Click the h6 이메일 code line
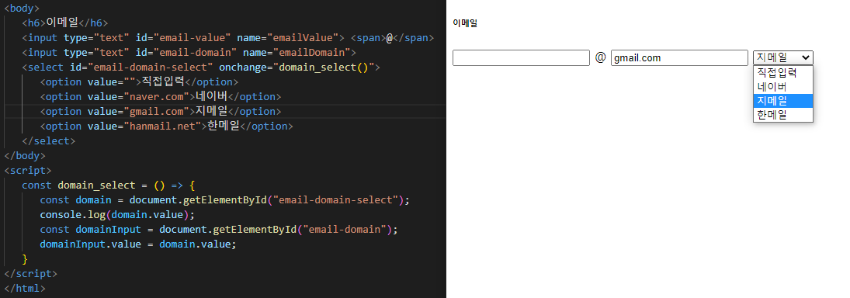The height and width of the screenshot is (298, 850). (65, 23)
